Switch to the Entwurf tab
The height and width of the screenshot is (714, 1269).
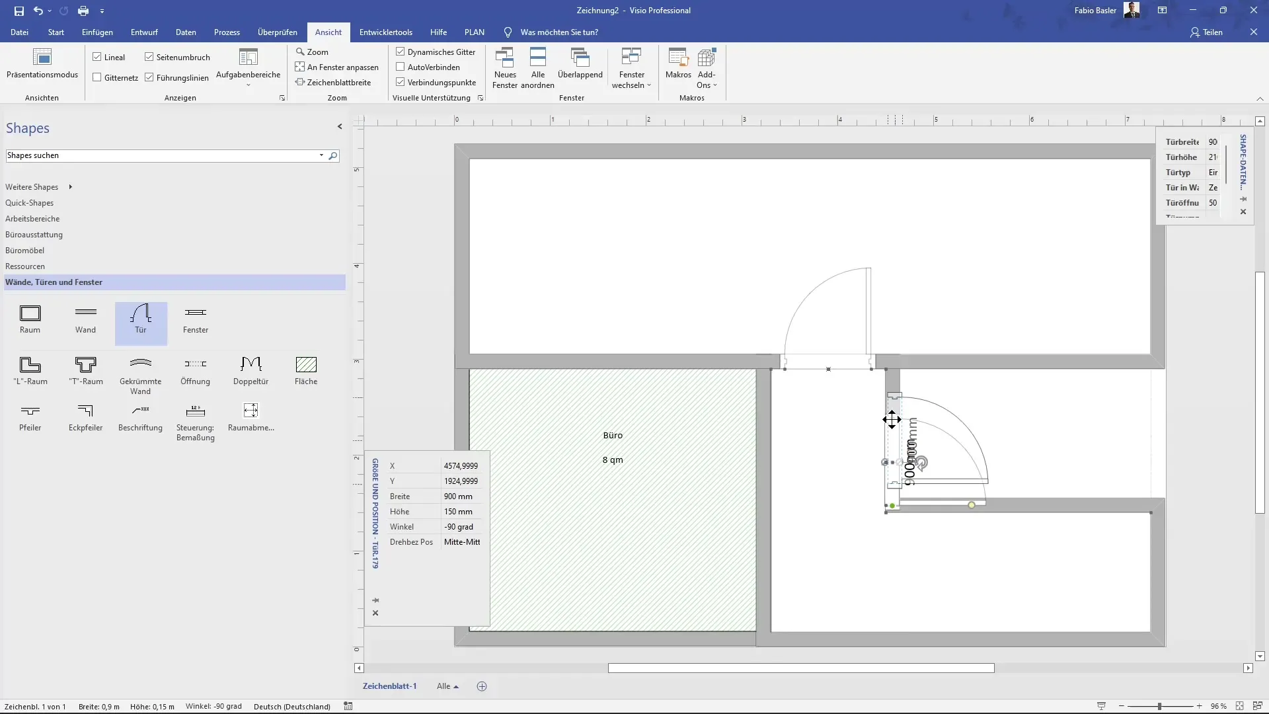(144, 32)
